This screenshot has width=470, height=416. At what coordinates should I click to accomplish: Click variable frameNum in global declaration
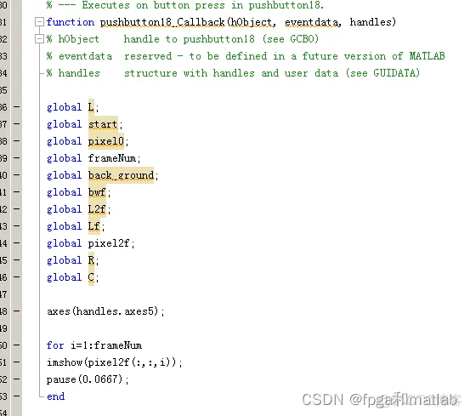pos(112,158)
